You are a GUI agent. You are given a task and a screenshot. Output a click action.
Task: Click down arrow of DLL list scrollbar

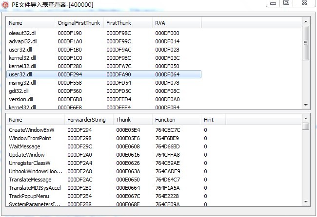(x=306, y=105)
